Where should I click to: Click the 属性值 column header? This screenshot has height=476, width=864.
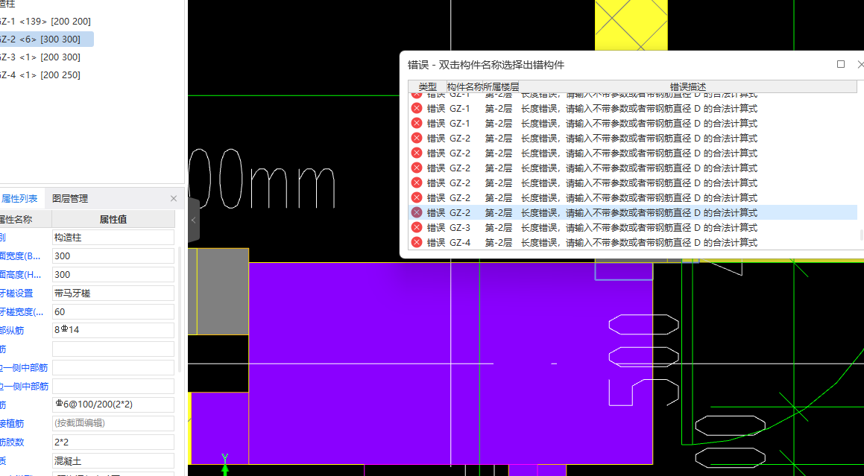click(113, 219)
